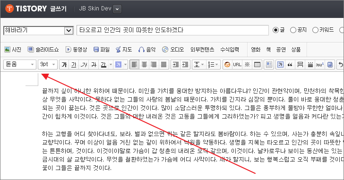Insert a URL link
This screenshot has width=344, height=180.
(237, 65)
